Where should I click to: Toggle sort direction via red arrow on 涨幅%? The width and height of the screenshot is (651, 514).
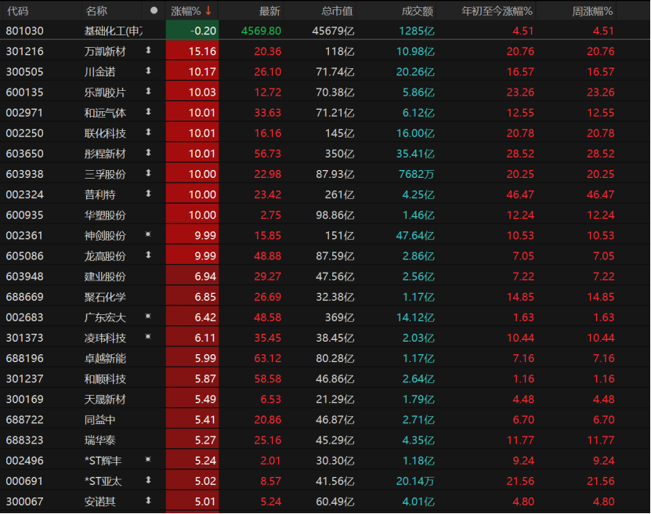pyautogui.click(x=208, y=11)
